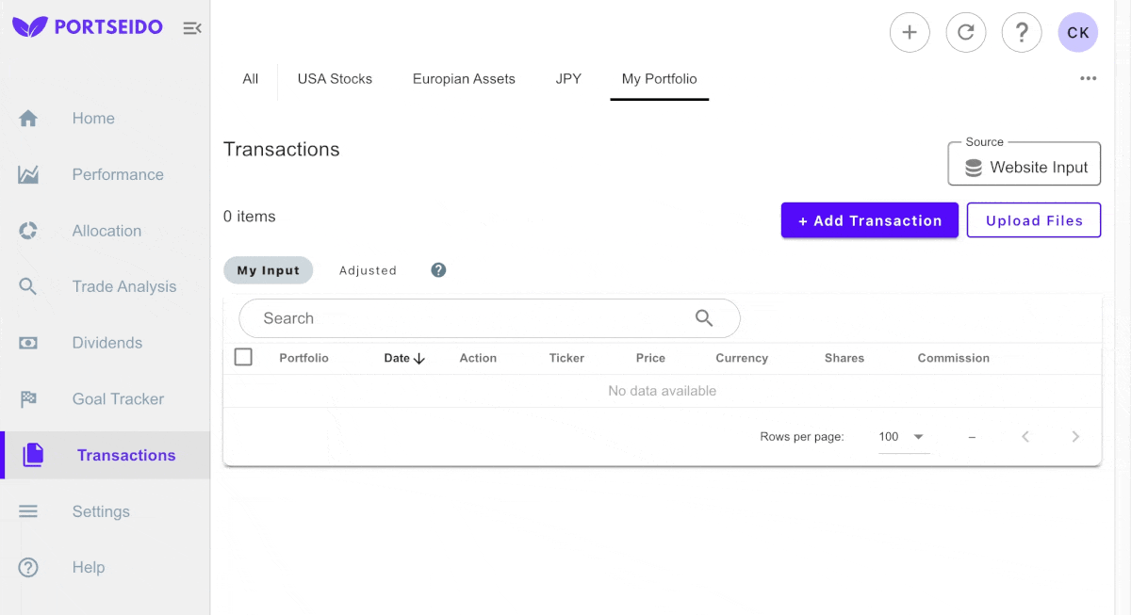This screenshot has height=615, width=1131.
Task: Tick the select-all checkbox in table header
Action: 243,357
